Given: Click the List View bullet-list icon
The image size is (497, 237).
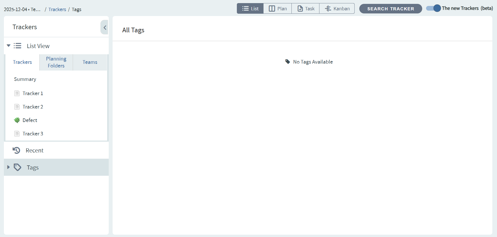Looking at the screenshot, I should (x=18, y=46).
